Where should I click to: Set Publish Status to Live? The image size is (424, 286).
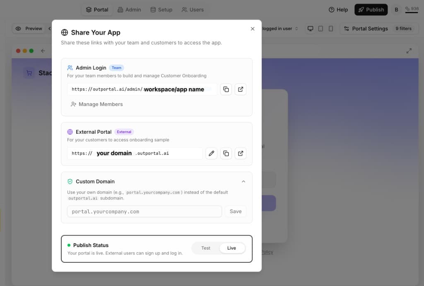point(232,248)
